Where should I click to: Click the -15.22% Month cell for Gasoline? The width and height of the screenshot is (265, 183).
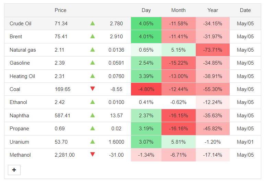pos(179,63)
